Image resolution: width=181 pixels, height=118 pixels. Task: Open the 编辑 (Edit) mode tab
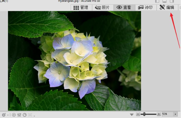[x=167, y=8]
